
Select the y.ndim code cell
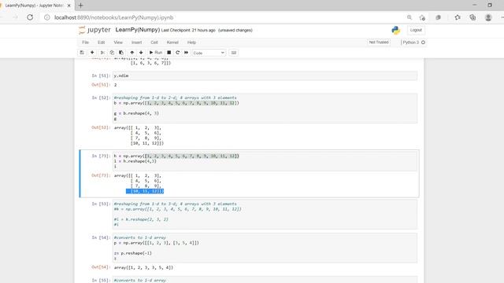point(265,75)
